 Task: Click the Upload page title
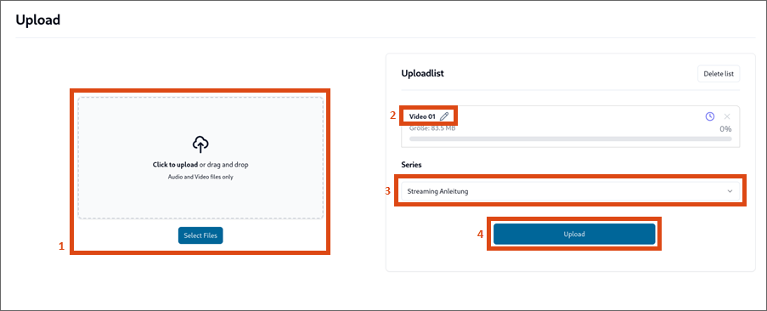(x=37, y=20)
